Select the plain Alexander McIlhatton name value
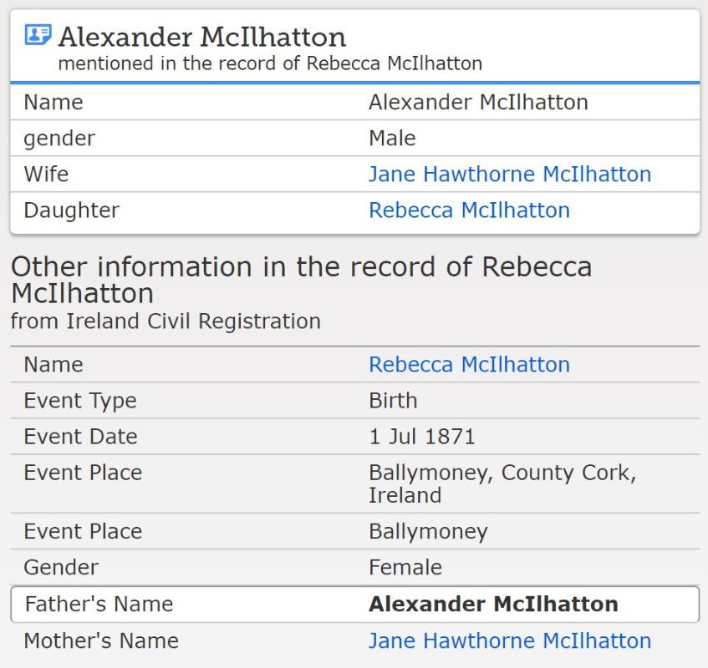This screenshot has height=668, width=708. 478,103
